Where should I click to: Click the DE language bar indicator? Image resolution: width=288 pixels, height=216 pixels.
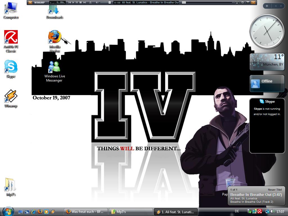237,211
